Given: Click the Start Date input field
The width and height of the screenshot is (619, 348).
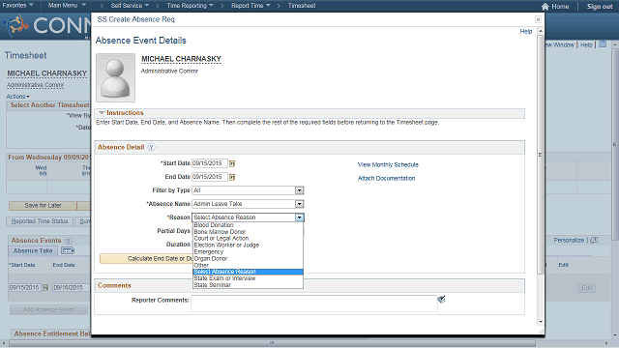Looking at the screenshot, I should (x=210, y=163).
